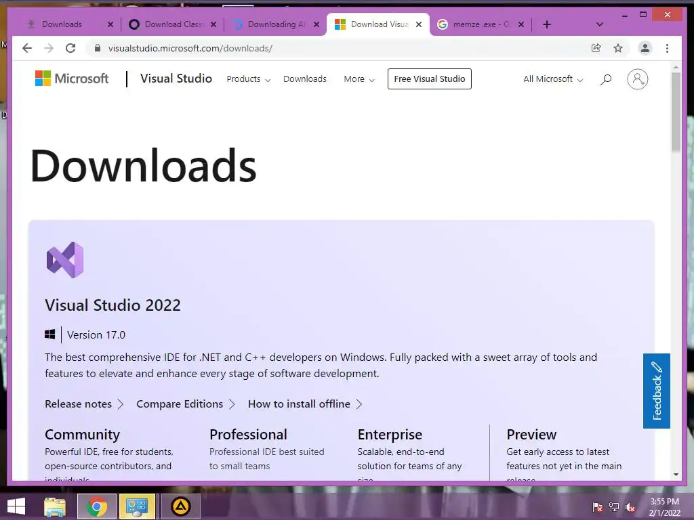Click the Chrome taskbar icon

coord(97,506)
